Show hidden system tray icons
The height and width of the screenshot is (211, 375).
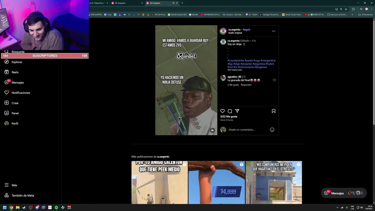(337, 207)
